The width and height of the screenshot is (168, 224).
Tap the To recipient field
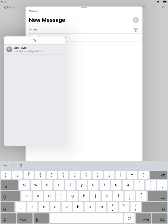(x=81, y=30)
